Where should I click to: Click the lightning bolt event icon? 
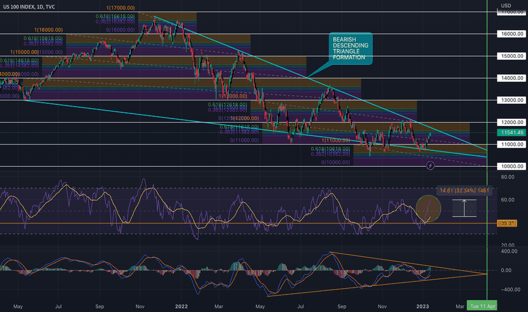pyautogui.click(x=431, y=166)
